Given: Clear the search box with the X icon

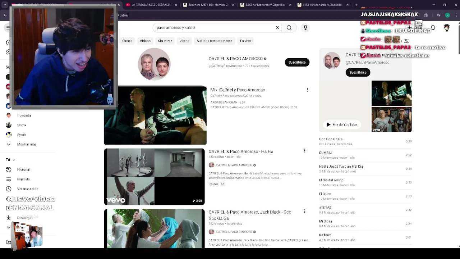Looking at the screenshot, I should point(277,28).
